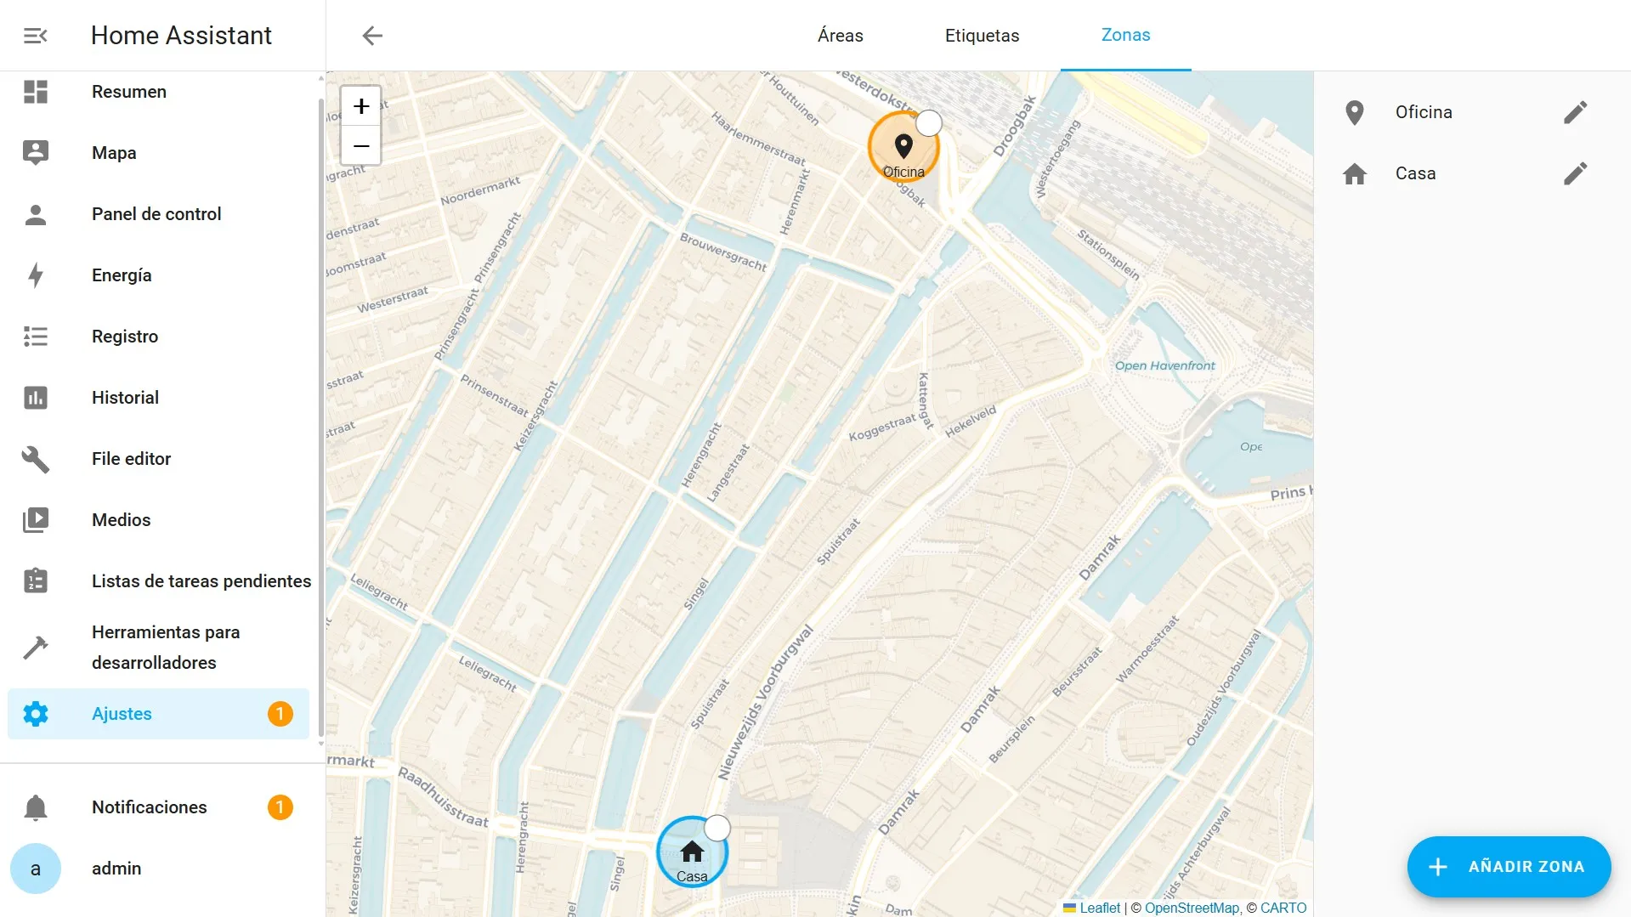Open the Notificaciones bell icon
1631x917 pixels.
pos(36,807)
